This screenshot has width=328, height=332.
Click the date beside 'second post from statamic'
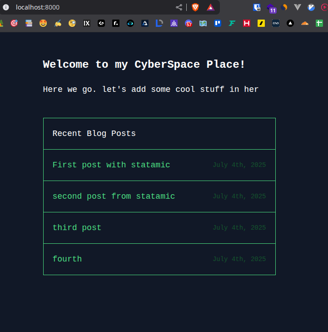[x=239, y=196]
